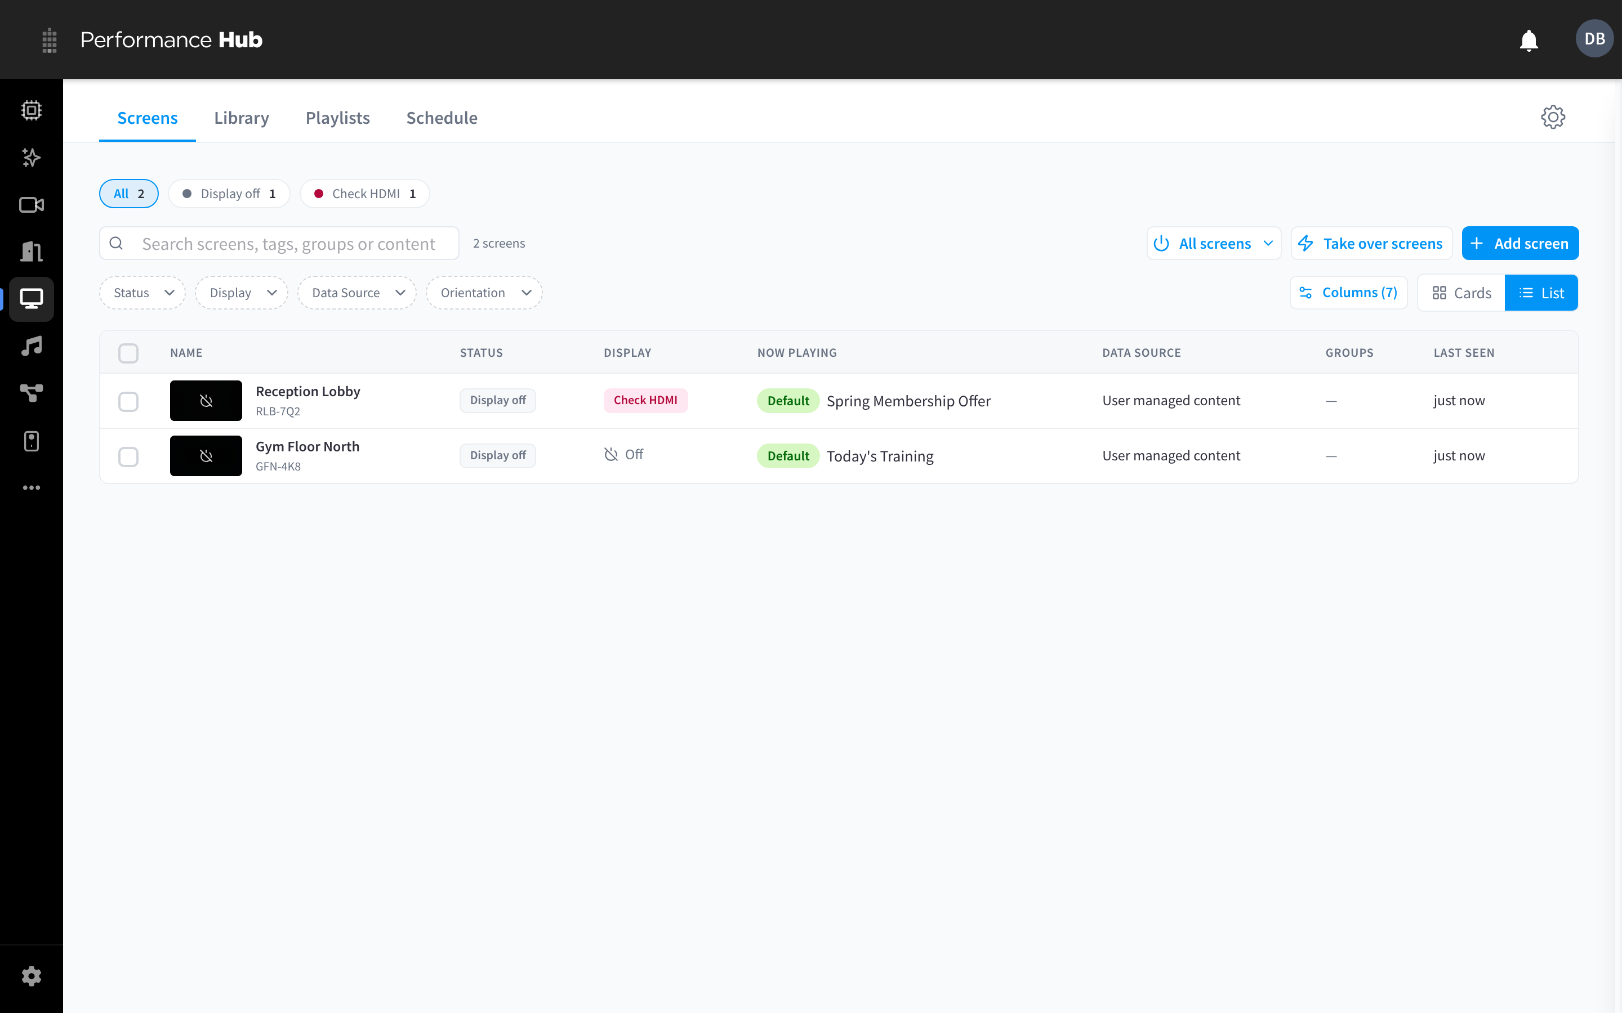The width and height of the screenshot is (1622, 1013).
Task: Show more sidebar items ellipsis
Action: coord(32,488)
